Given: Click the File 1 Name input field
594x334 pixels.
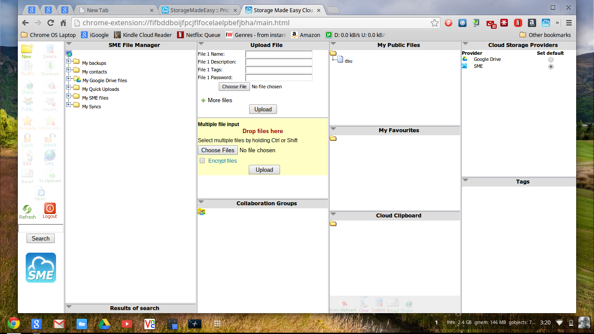Looking at the screenshot, I should pos(279,54).
